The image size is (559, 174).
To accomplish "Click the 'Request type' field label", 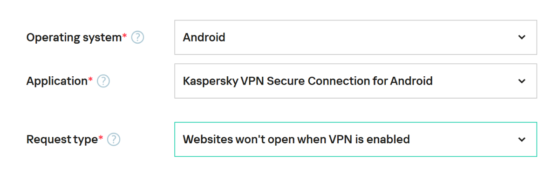I will point(62,140).
